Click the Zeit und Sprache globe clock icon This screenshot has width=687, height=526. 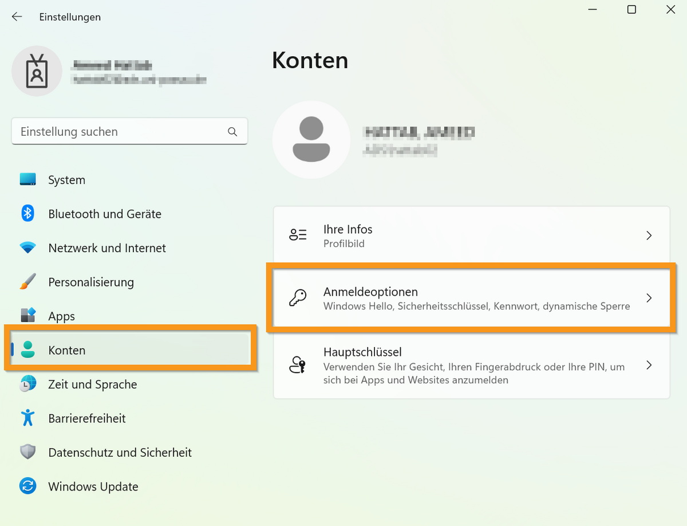[27, 384]
